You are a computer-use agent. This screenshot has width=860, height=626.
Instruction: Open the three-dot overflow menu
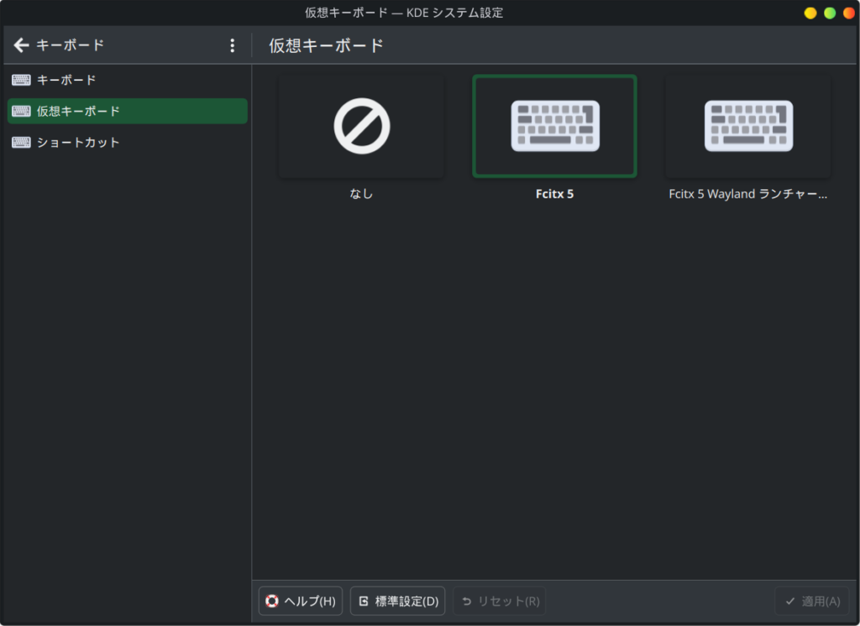coord(233,45)
